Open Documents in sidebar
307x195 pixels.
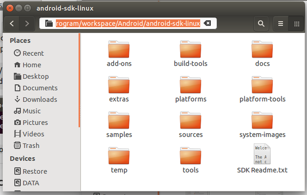(36, 88)
